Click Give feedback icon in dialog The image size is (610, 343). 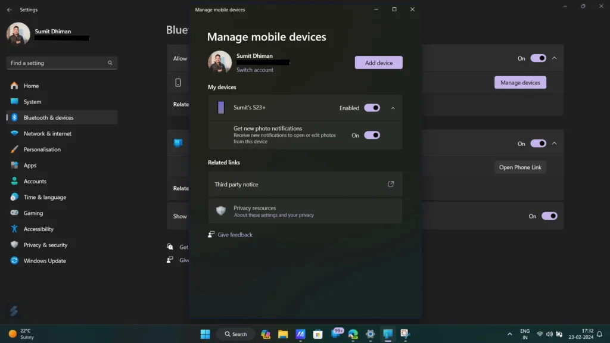click(x=211, y=234)
